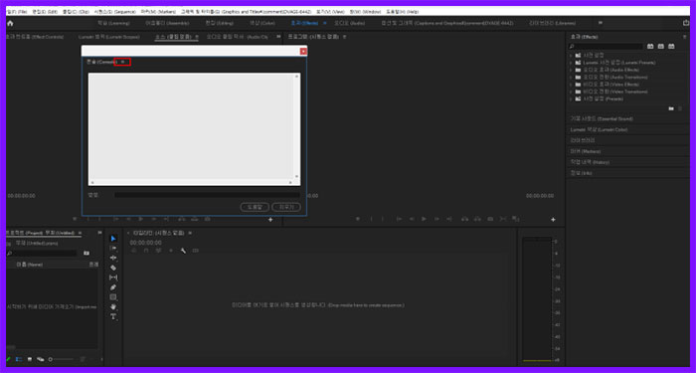Expand Audio Transitions folder
The width and height of the screenshot is (696, 373).
click(x=571, y=78)
